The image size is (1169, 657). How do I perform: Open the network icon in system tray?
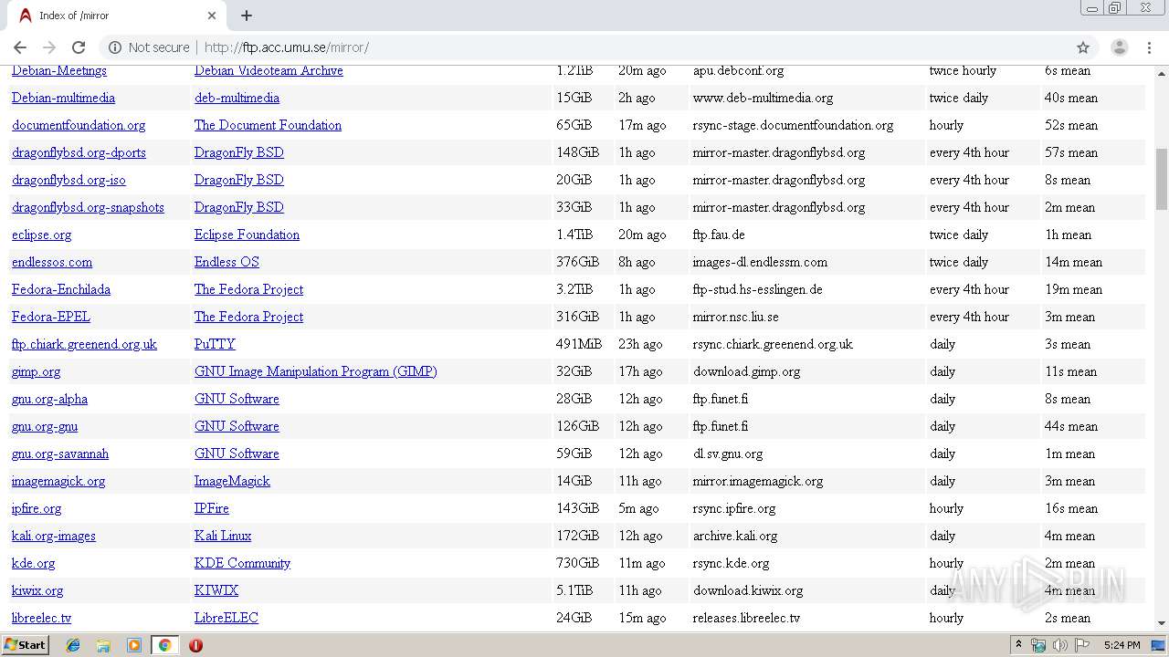[1038, 645]
